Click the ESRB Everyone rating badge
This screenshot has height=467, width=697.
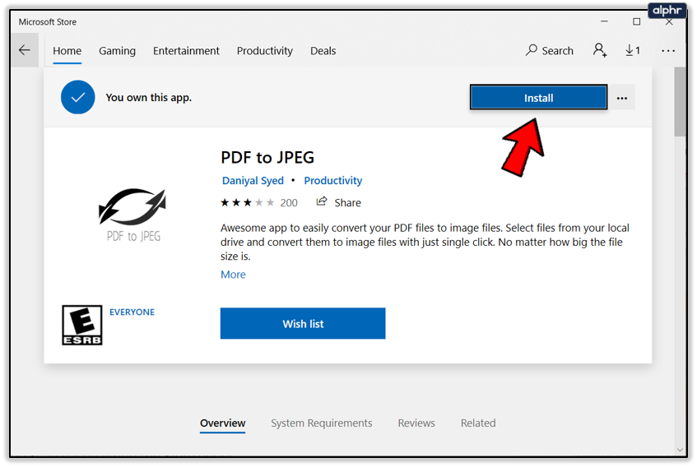click(x=82, y=325)
